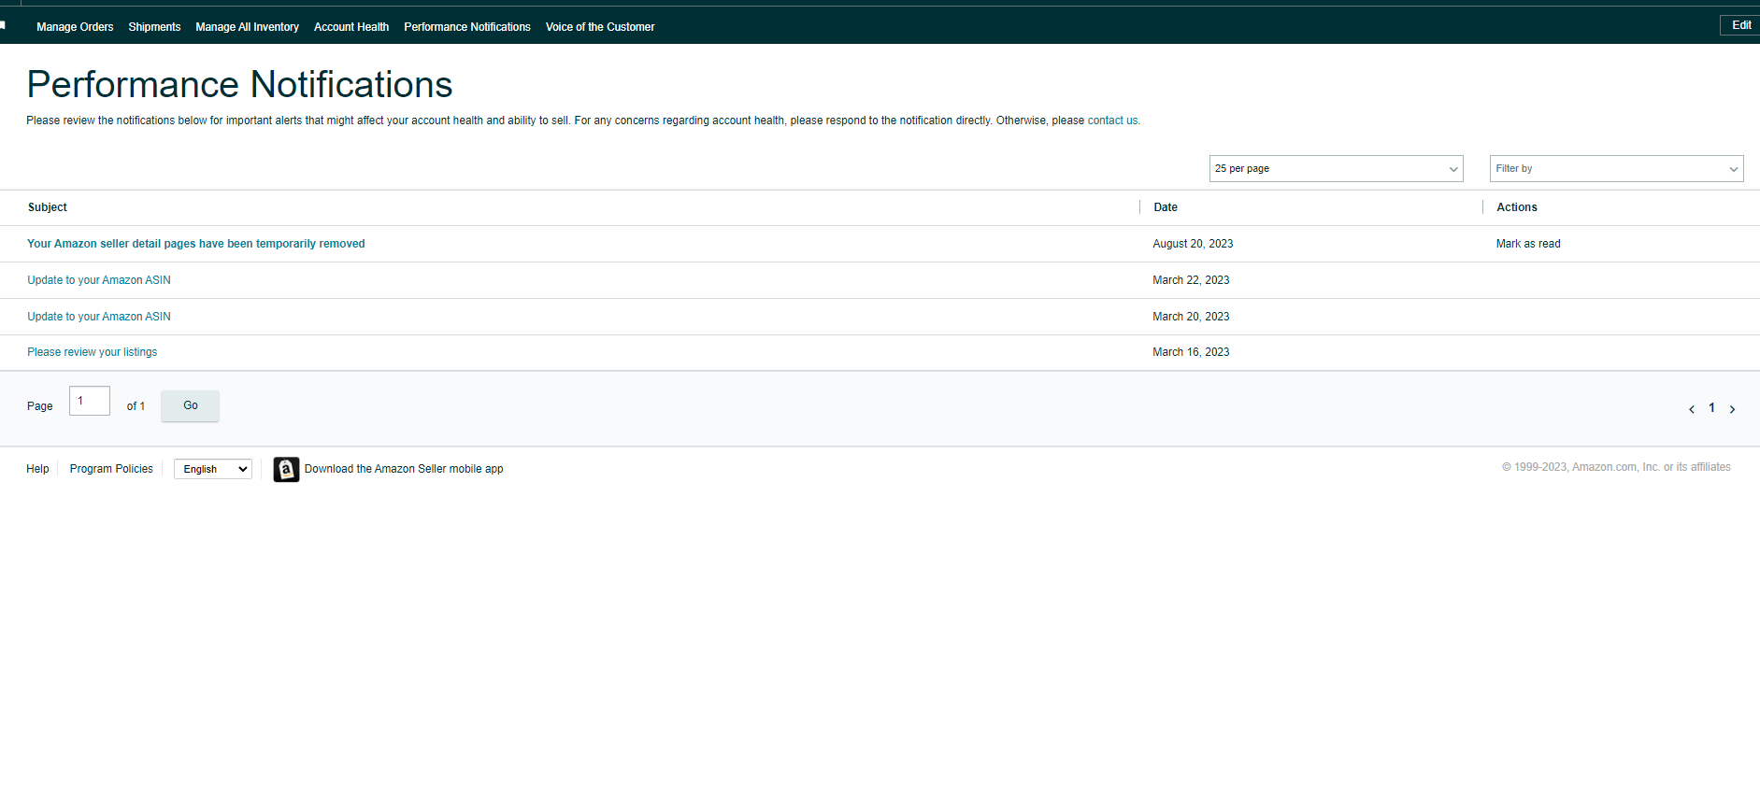Open Program Policies in the footer
Screen dimensions: 1760x794
click(111, 469)
